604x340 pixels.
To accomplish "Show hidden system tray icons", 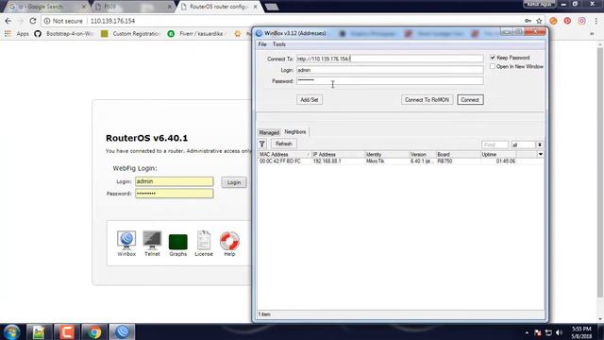I will click(527, 332).
